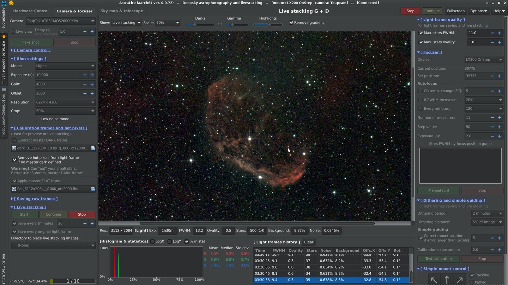The width and height of the screenshot is (508, 285).
Task: Click the AstraLite star icon in titlebar
Action: pos(11,3)
